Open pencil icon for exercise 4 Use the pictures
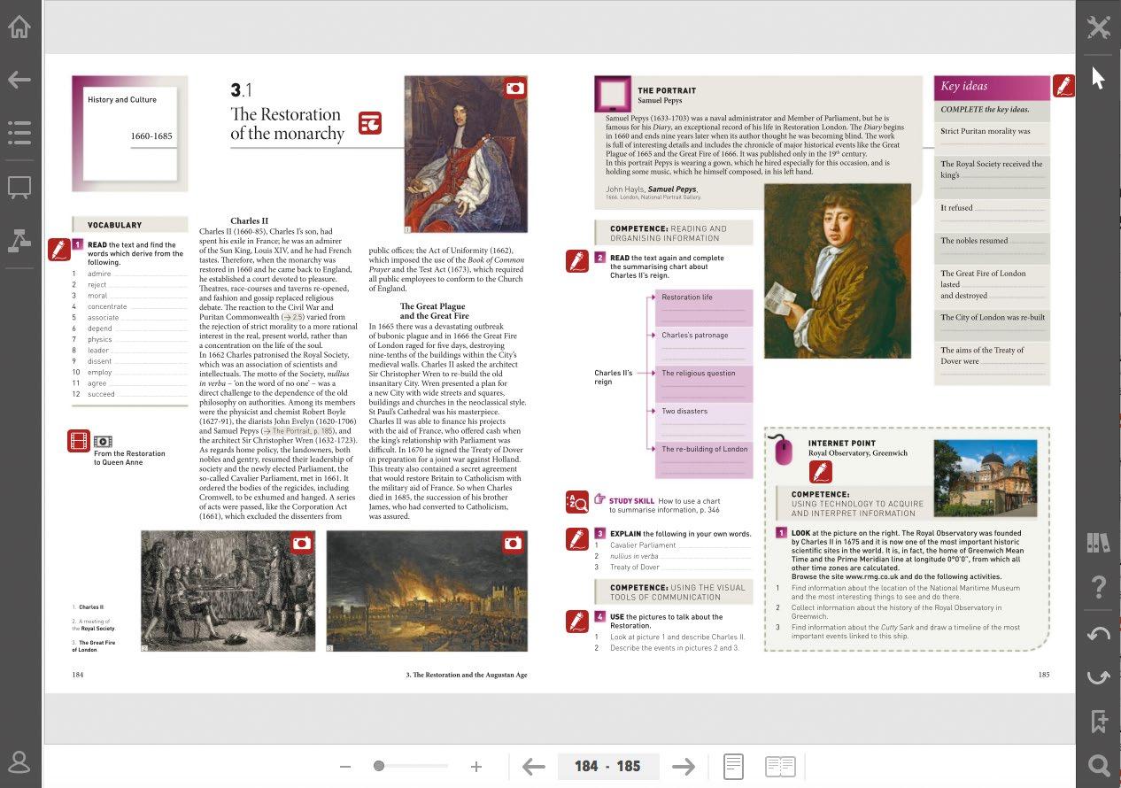 tap(577, 622)
